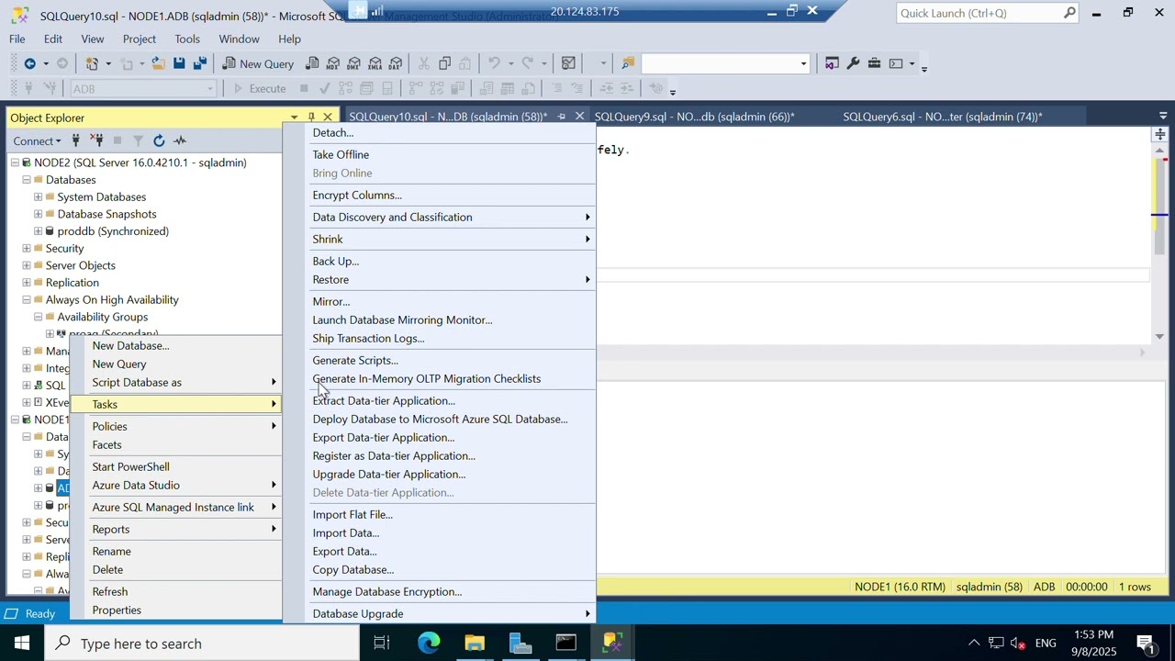Click the Properties wrench toolbar icon

point(853,63)
